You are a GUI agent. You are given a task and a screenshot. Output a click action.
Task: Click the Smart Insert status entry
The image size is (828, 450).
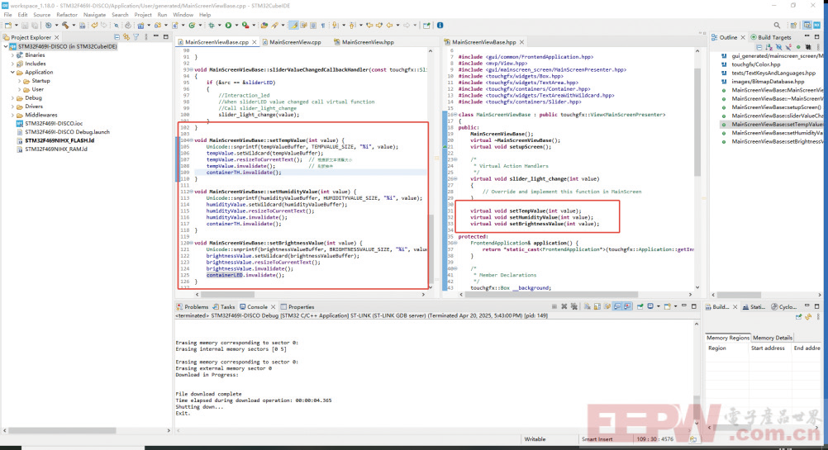point(597,439)
